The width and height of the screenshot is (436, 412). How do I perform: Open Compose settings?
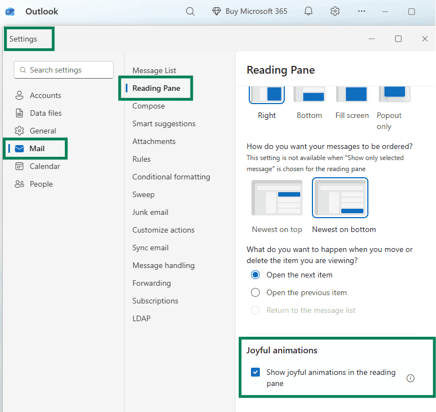coord(148,106)
